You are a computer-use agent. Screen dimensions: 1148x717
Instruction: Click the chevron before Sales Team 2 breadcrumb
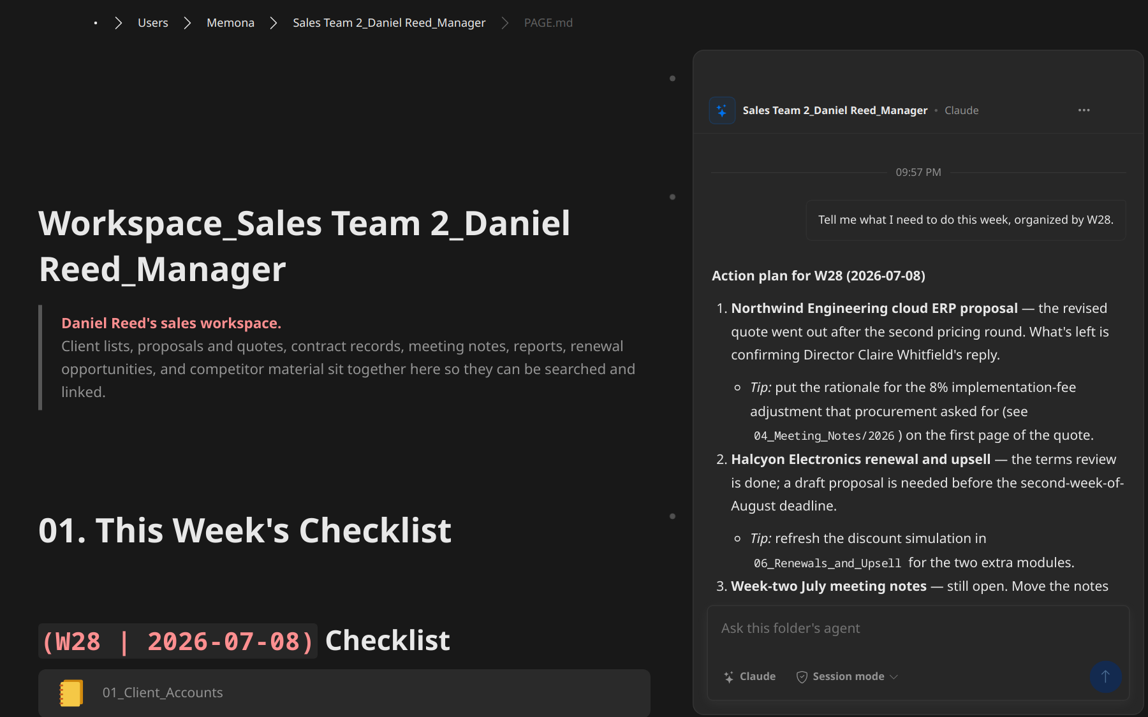point(274,23)
